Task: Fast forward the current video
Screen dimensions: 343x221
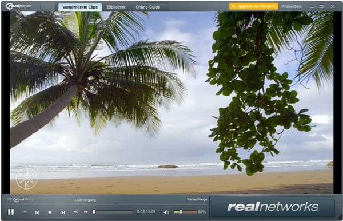Action: [86, 212]
